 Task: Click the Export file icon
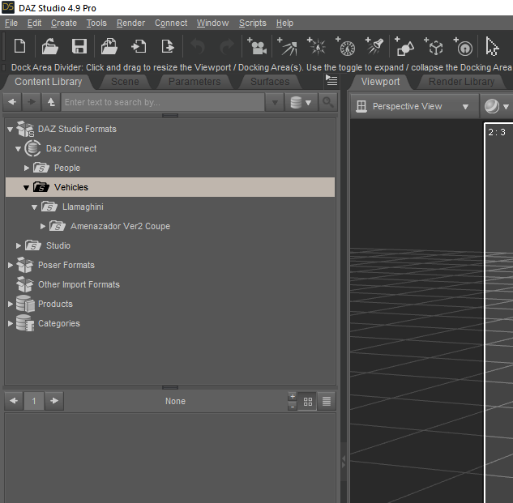point(168,46)
